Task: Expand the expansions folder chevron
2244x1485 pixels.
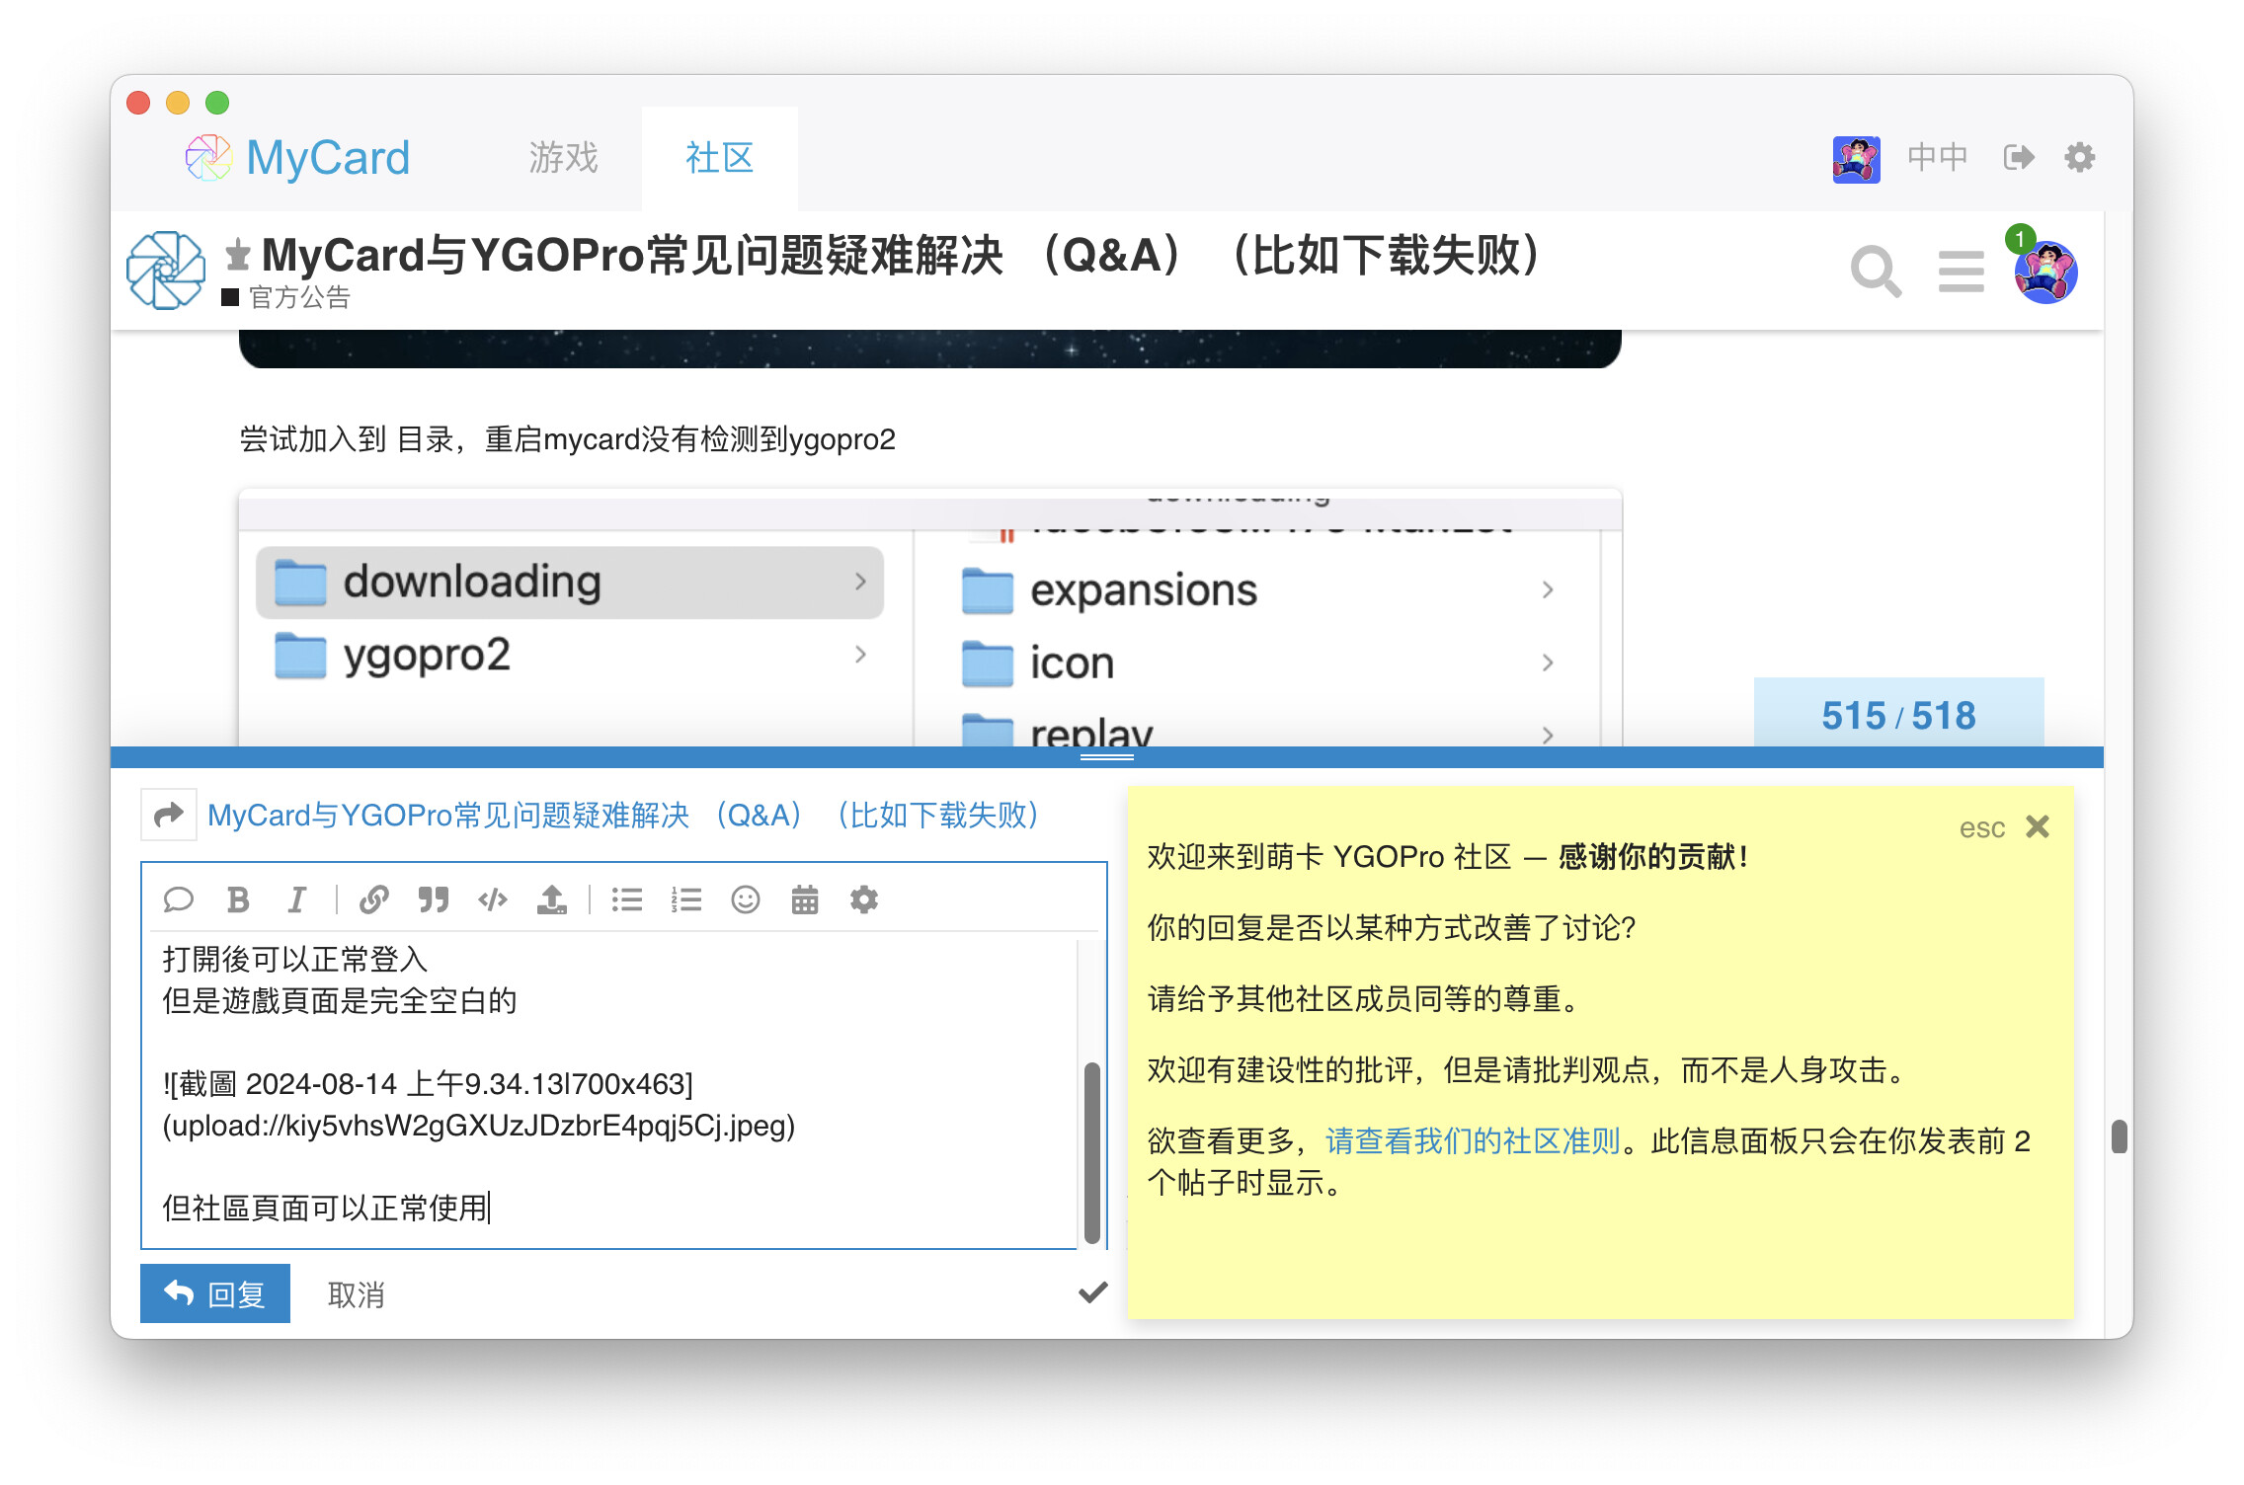Action: pyautogui.click(x=1548, y=589)
